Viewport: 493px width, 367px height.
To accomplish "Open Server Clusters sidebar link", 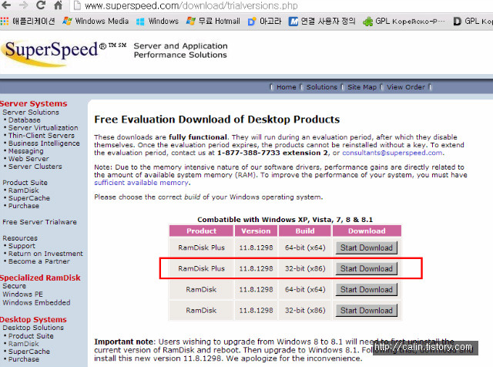I will [35, 167].
